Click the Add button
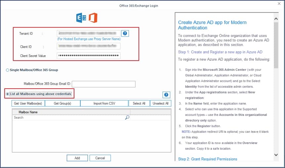Screen dimensions: 285x168 [x=77, y=158]
